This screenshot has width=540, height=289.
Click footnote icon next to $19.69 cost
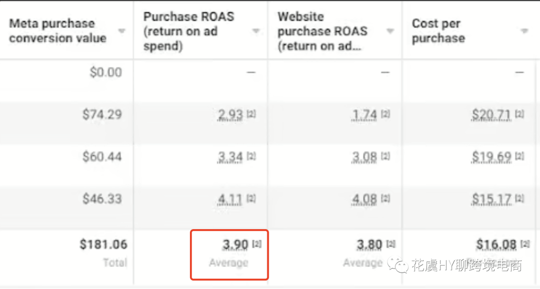tap(519, 156)
